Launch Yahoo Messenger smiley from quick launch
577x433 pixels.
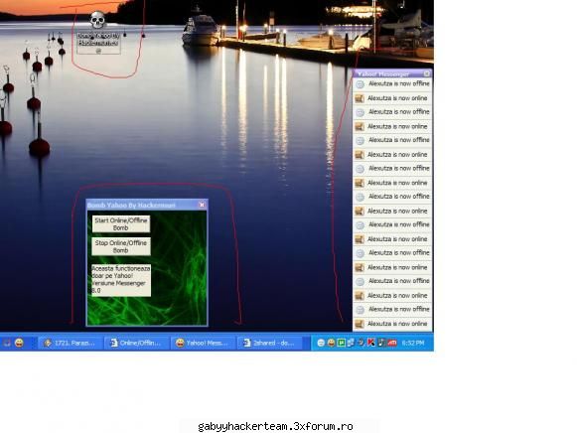click(x=19, y=343)
